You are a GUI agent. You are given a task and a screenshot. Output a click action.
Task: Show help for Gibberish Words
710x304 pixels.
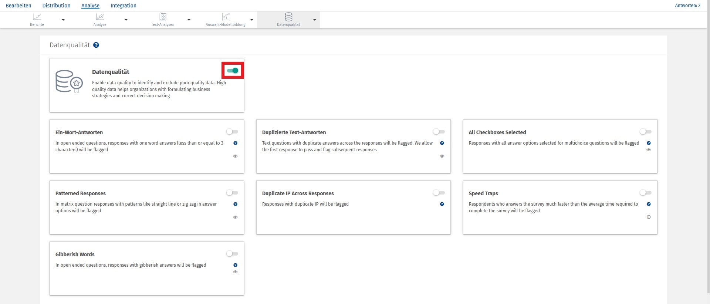pyautogui.click(x=235, y=265)
